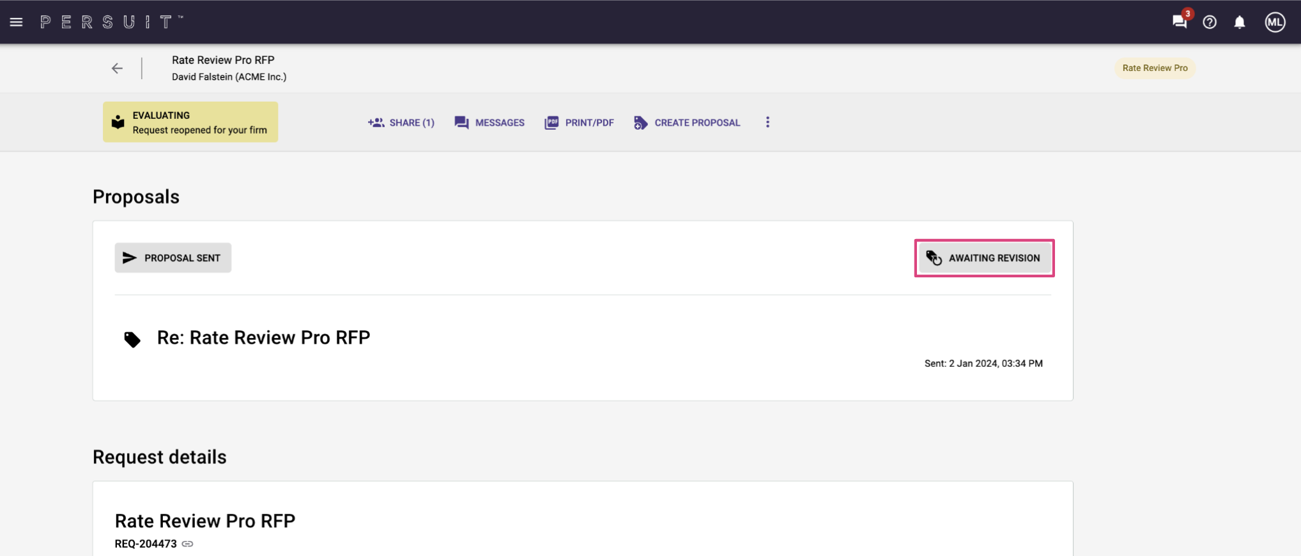1301x556 pixels.
Task: Click the Request details heading
Action: (160, 457)
